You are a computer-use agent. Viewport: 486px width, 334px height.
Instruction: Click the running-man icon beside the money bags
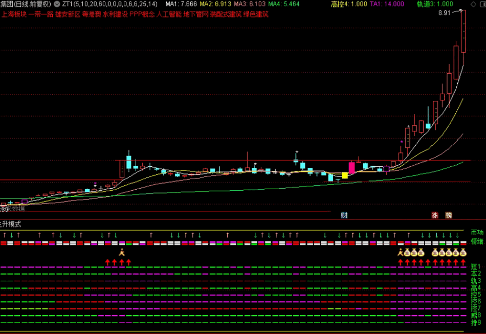tap(401, 253)
